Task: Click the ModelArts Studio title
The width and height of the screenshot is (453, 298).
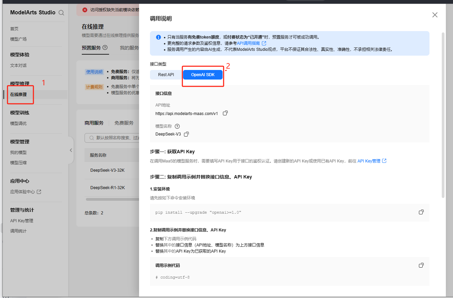Action: coord(33,12)
